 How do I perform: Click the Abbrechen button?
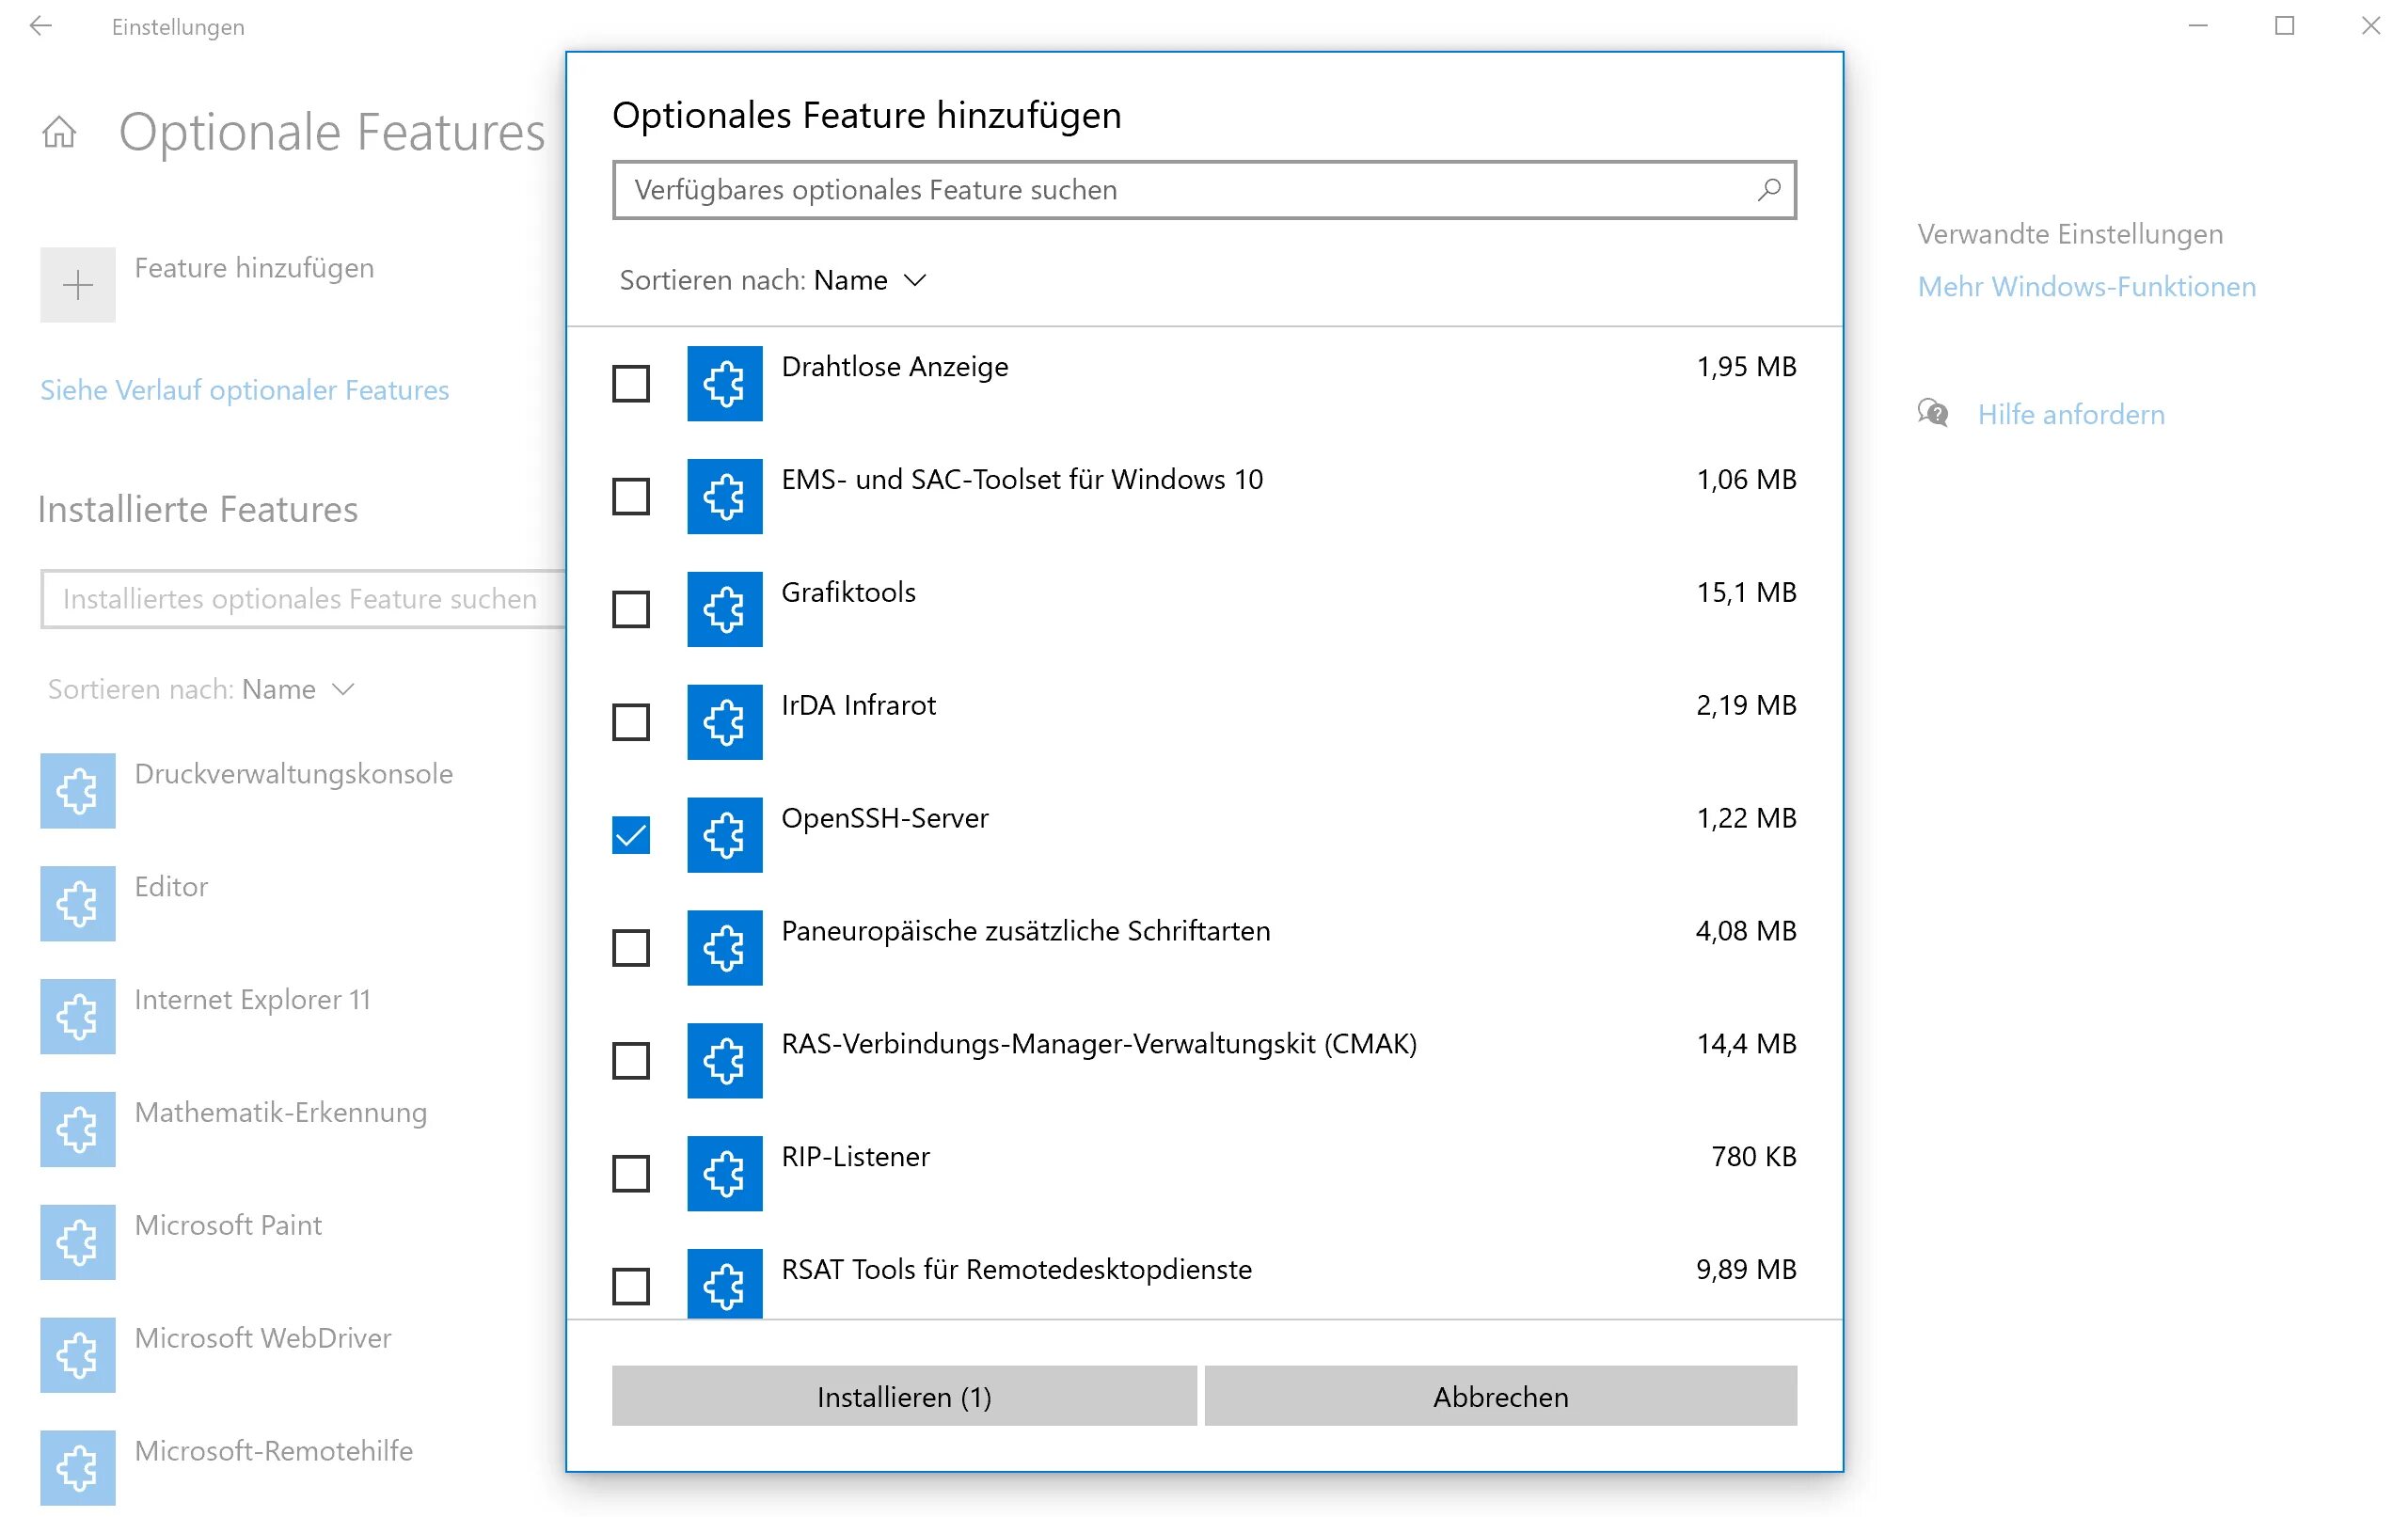click(x=1500, y=1396)
